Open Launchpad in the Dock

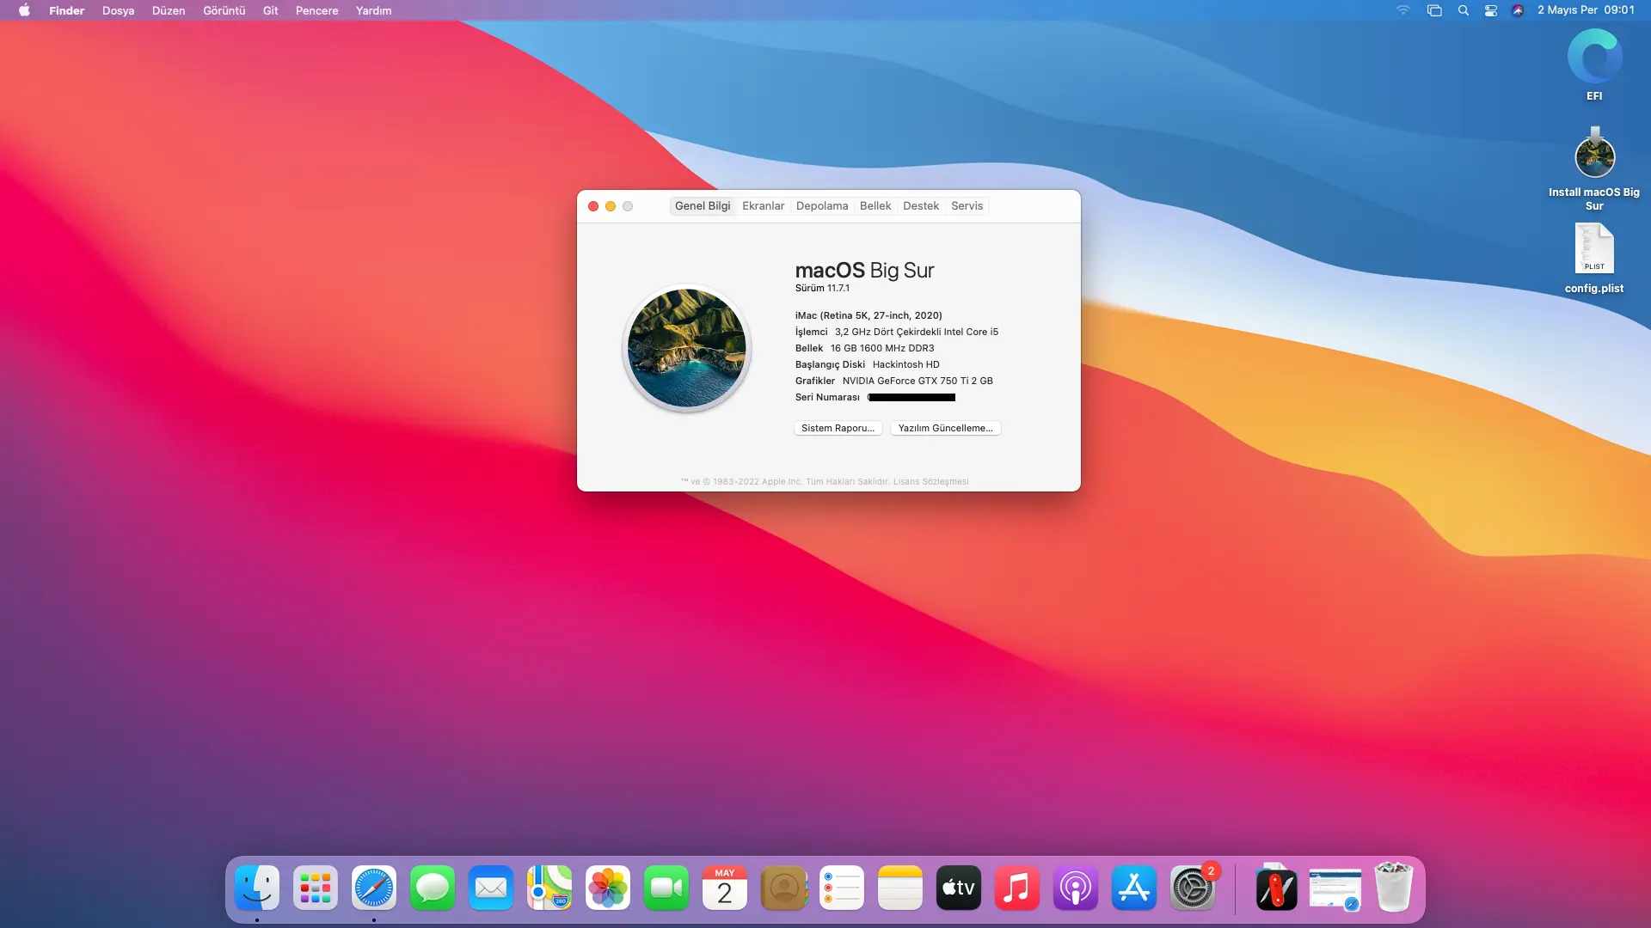click(x=316, y=888)
